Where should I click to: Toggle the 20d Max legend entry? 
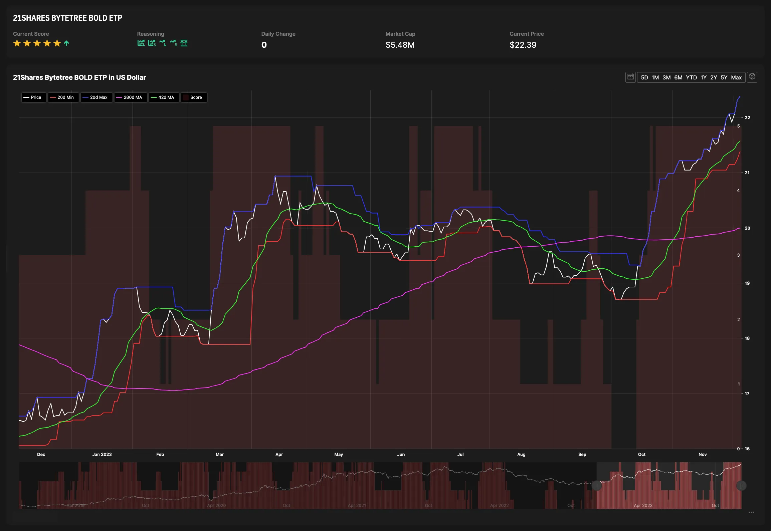97,97
